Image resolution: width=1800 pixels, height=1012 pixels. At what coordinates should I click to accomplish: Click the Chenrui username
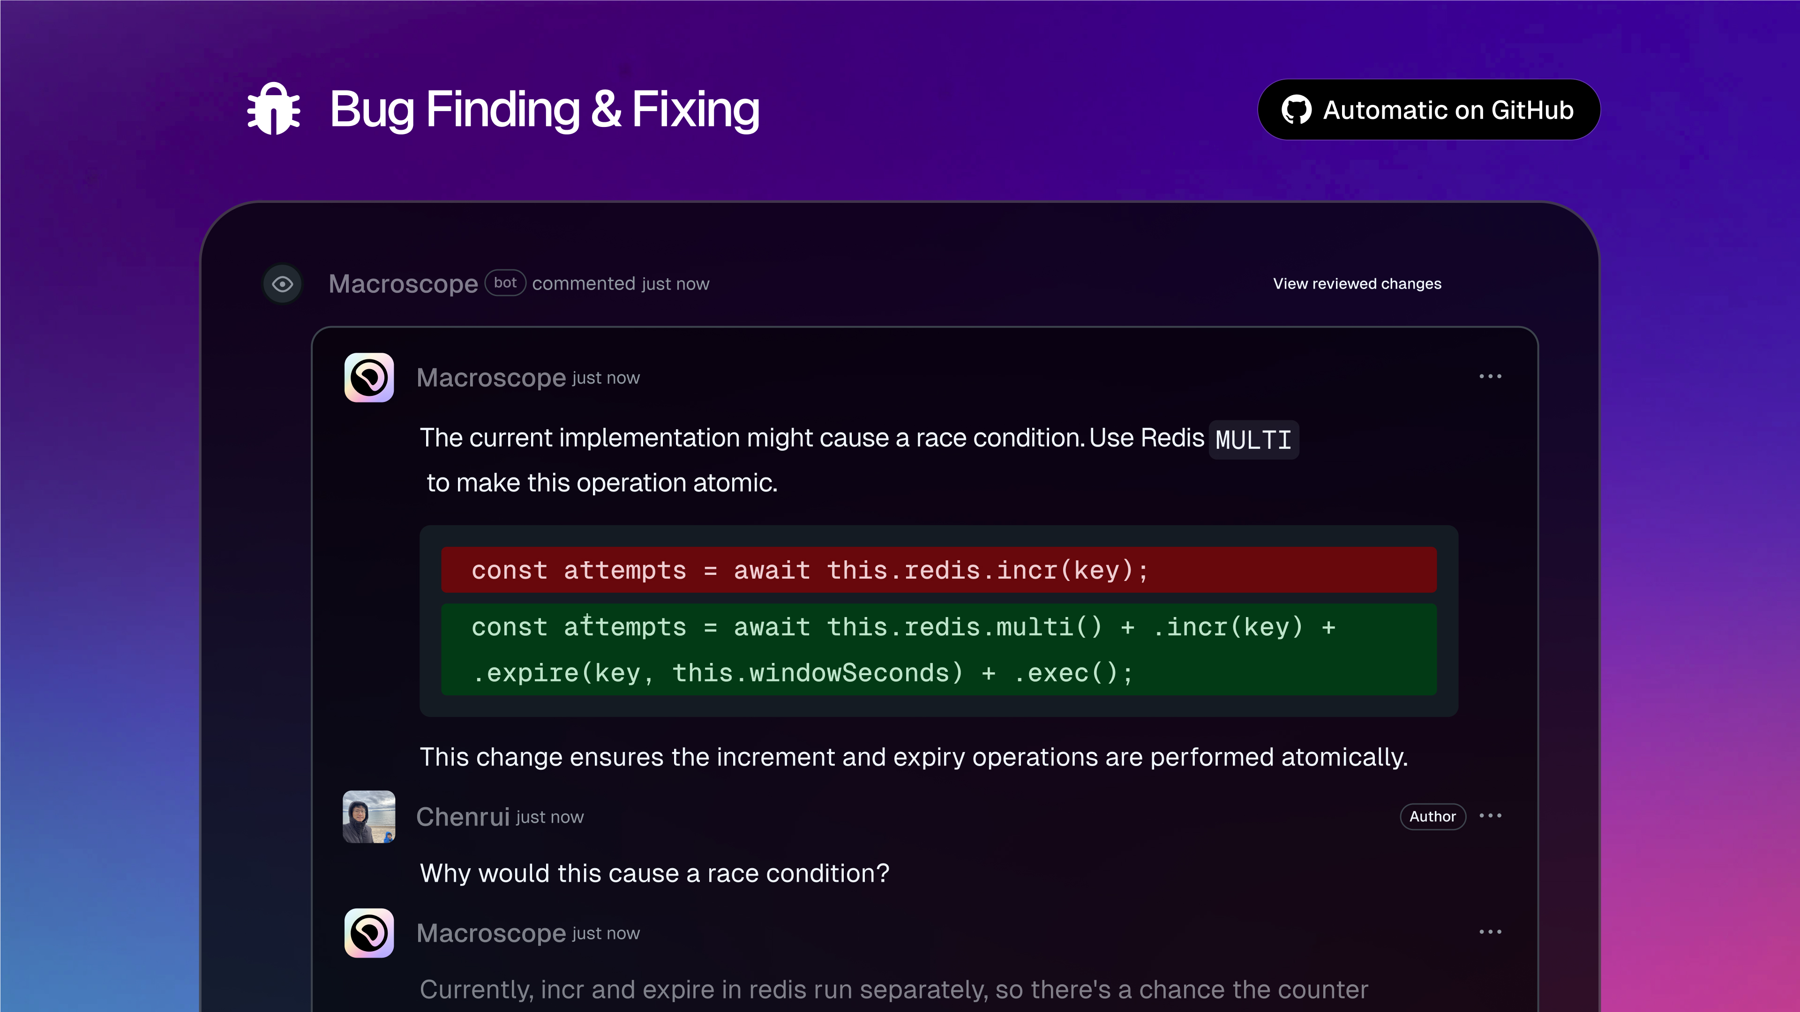tap(462, 817)
